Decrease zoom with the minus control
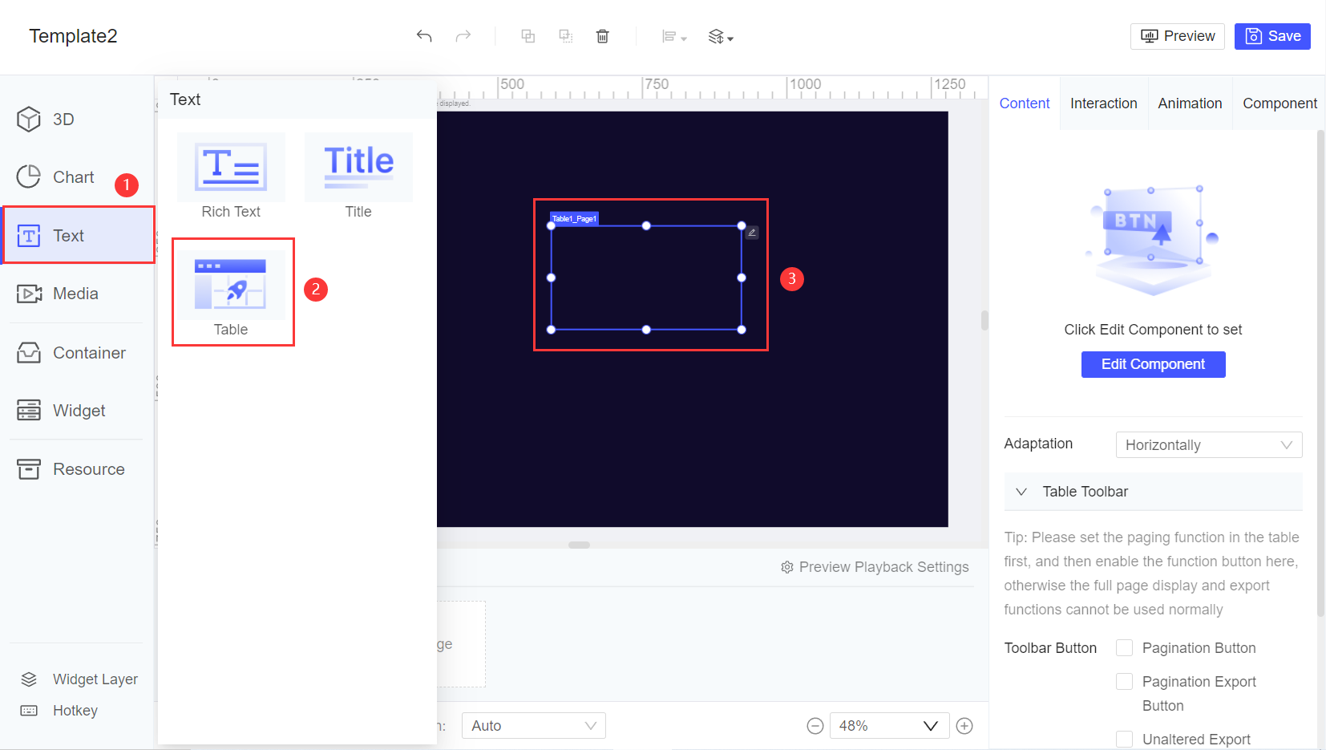The image size is (1326, 750). point(815,725)
